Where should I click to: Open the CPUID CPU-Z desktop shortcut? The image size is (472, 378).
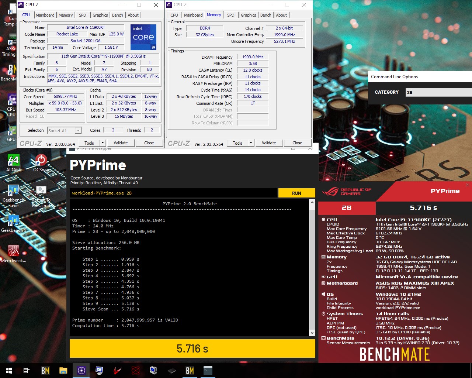(12, 105)
